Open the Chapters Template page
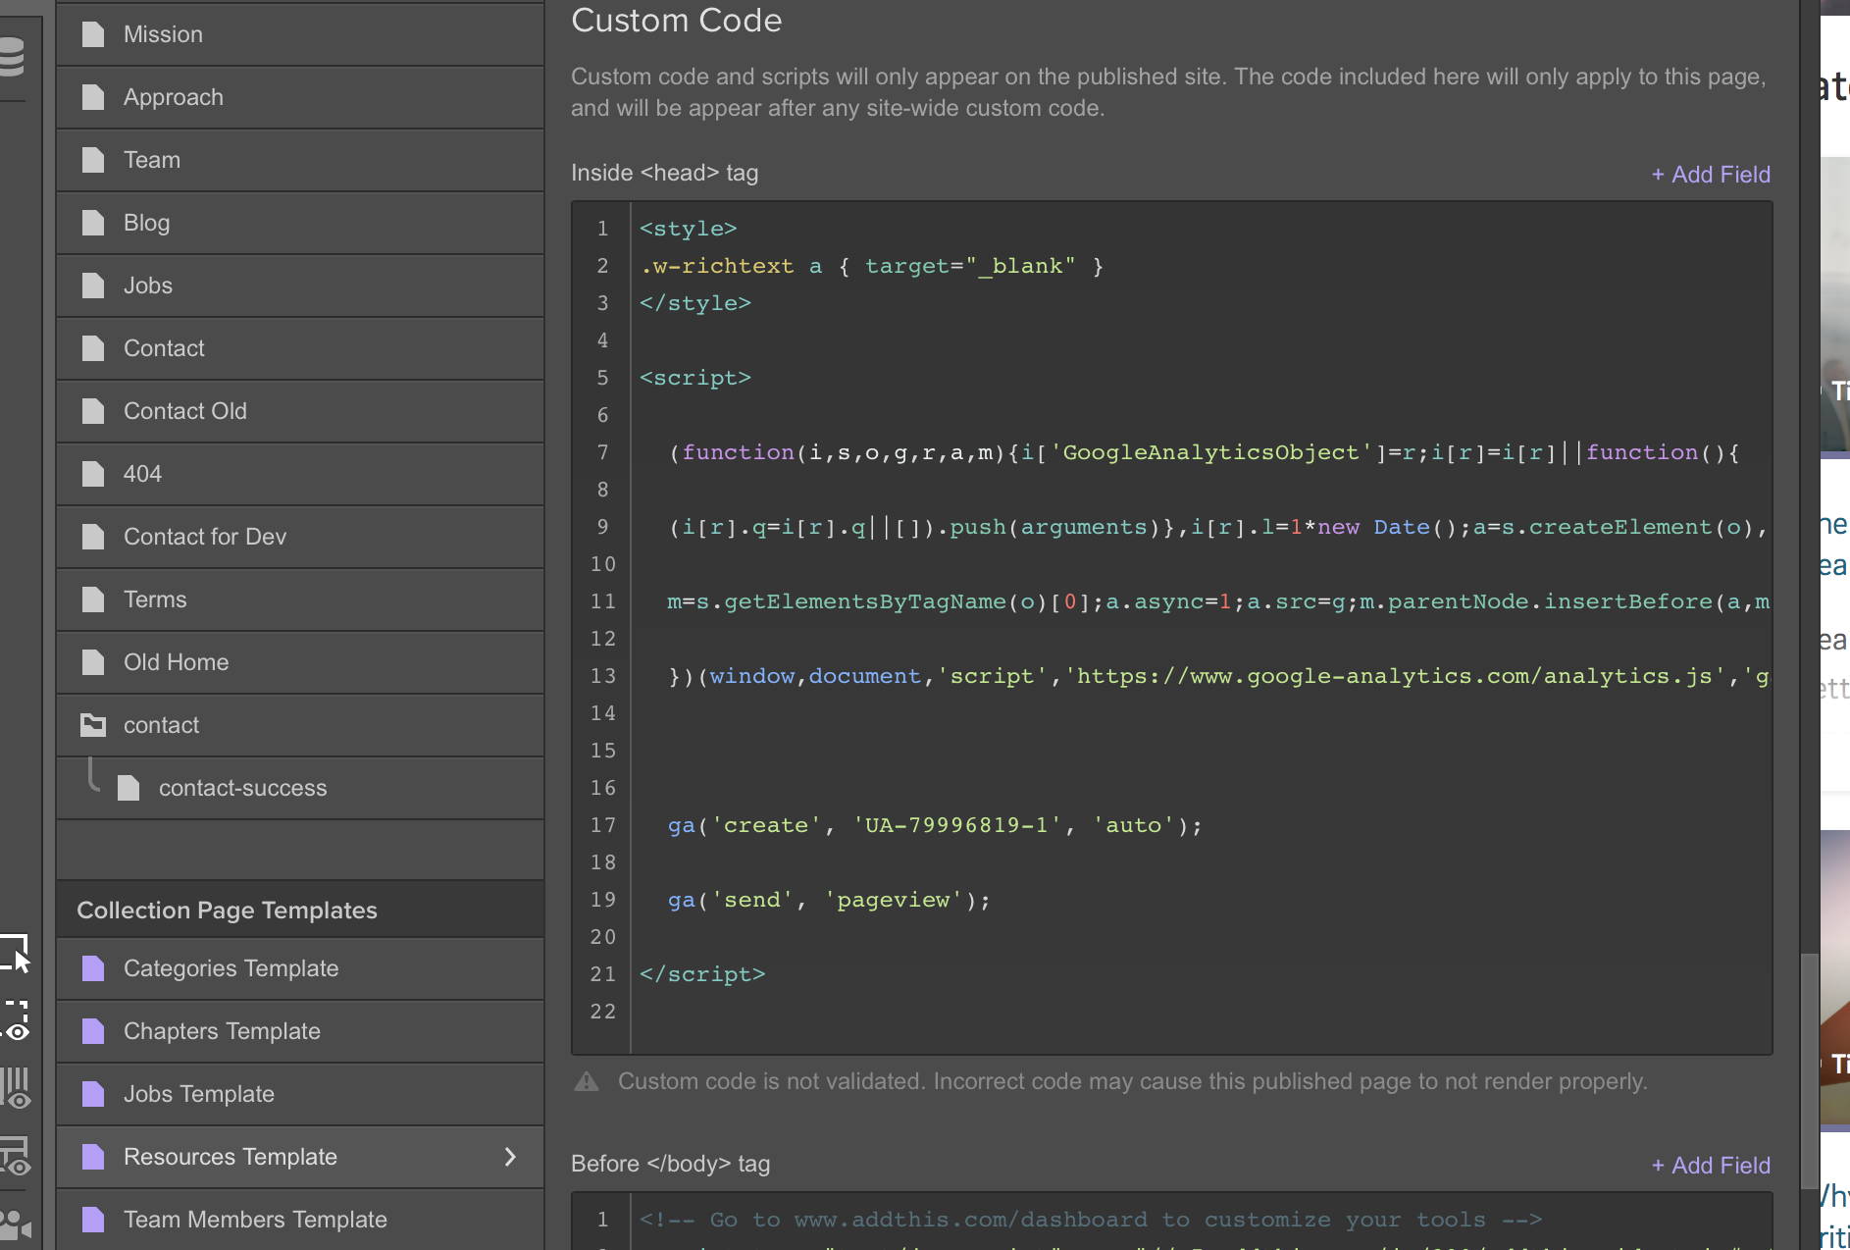1850x1250 pixels. click(222, 1031)
